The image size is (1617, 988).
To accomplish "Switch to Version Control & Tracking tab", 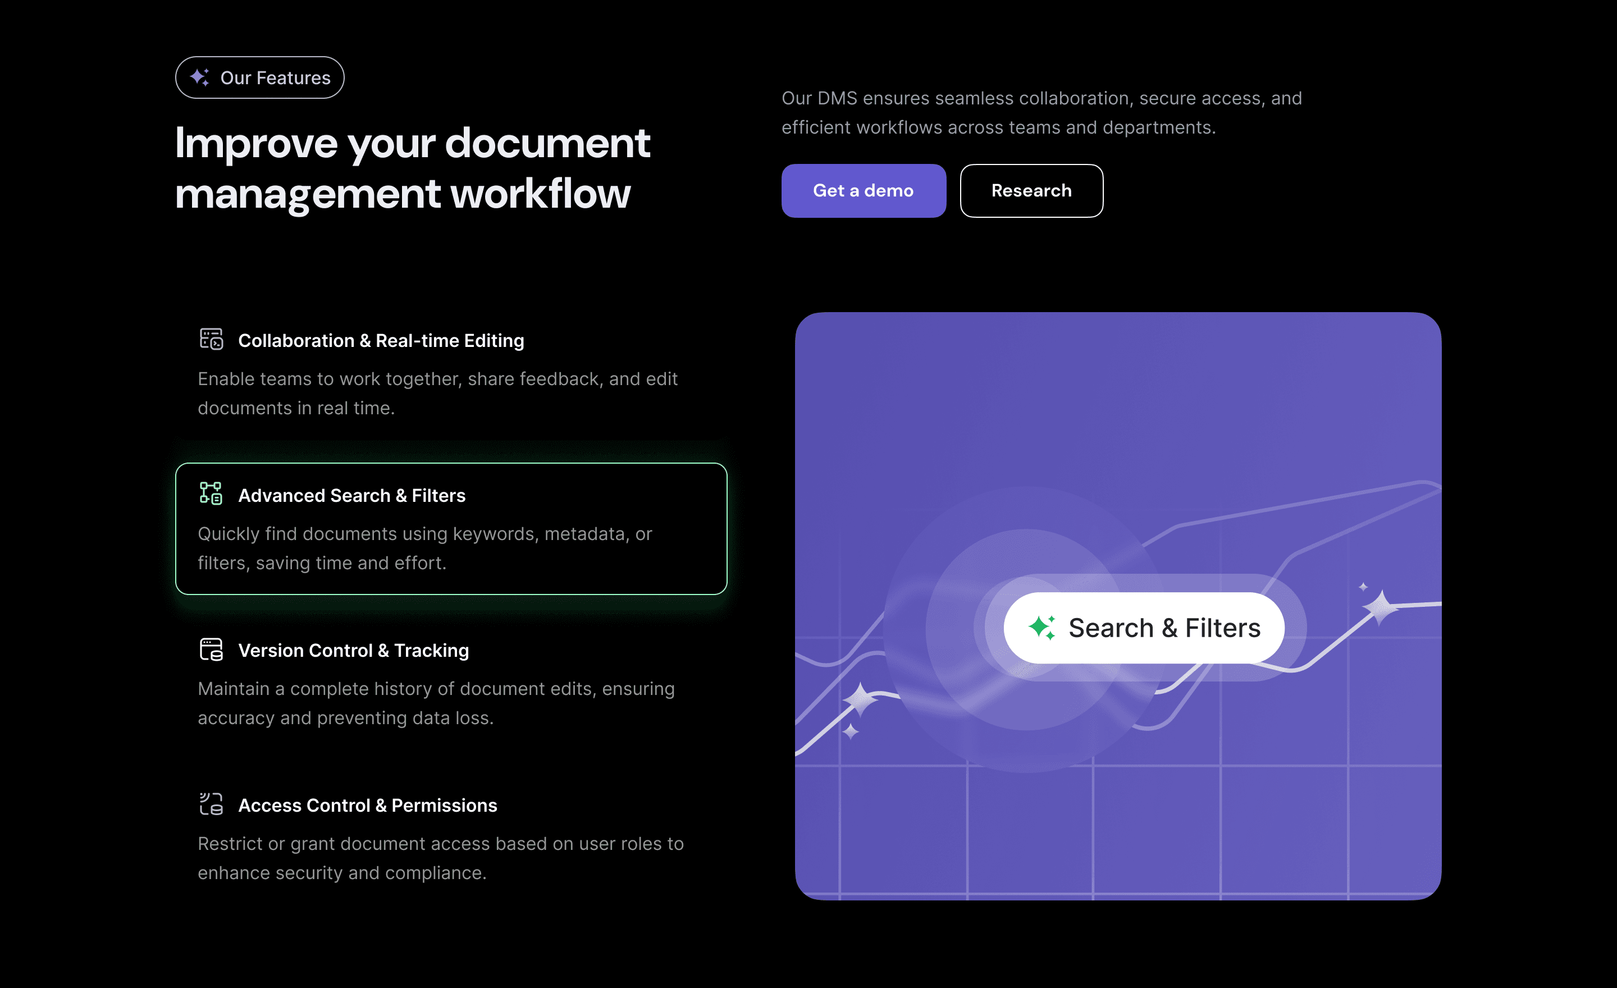I will point(353,651).
